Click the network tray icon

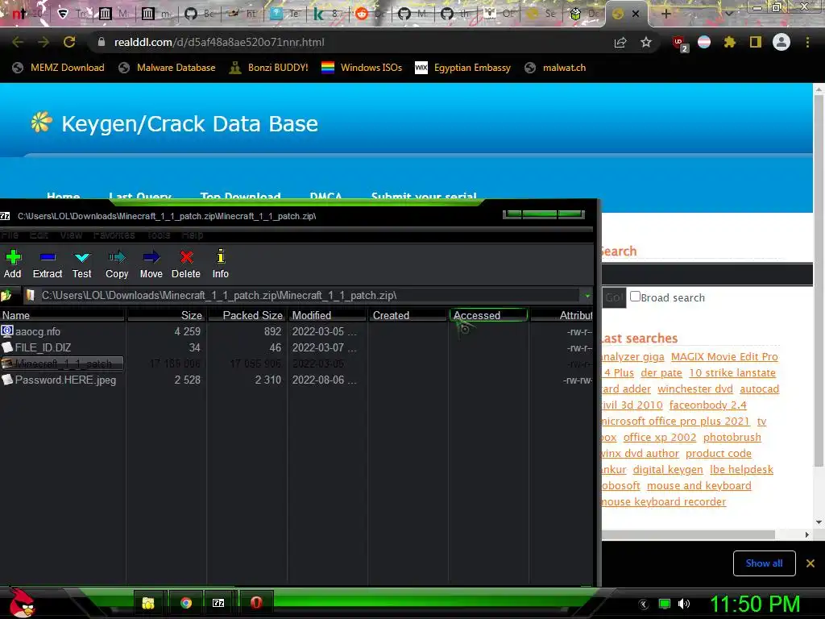pos(665,604)
